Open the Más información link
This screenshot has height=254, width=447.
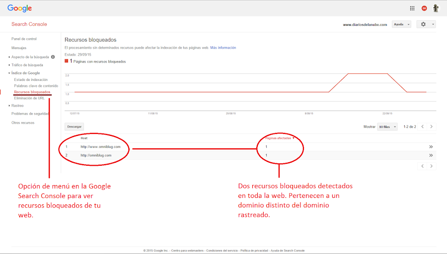[223, 48]
